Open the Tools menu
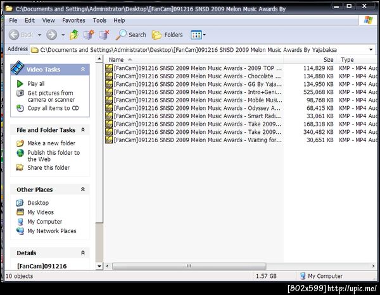Screen dimensions: 380x295 pyautogui.click(x=99, y=21)
